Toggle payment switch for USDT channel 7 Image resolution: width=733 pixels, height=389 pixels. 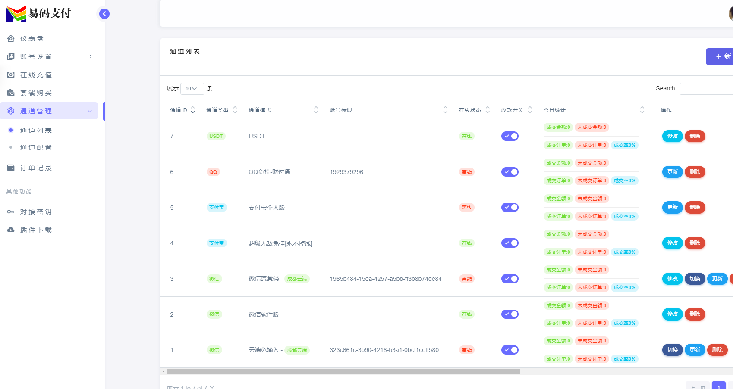[510, 136]
